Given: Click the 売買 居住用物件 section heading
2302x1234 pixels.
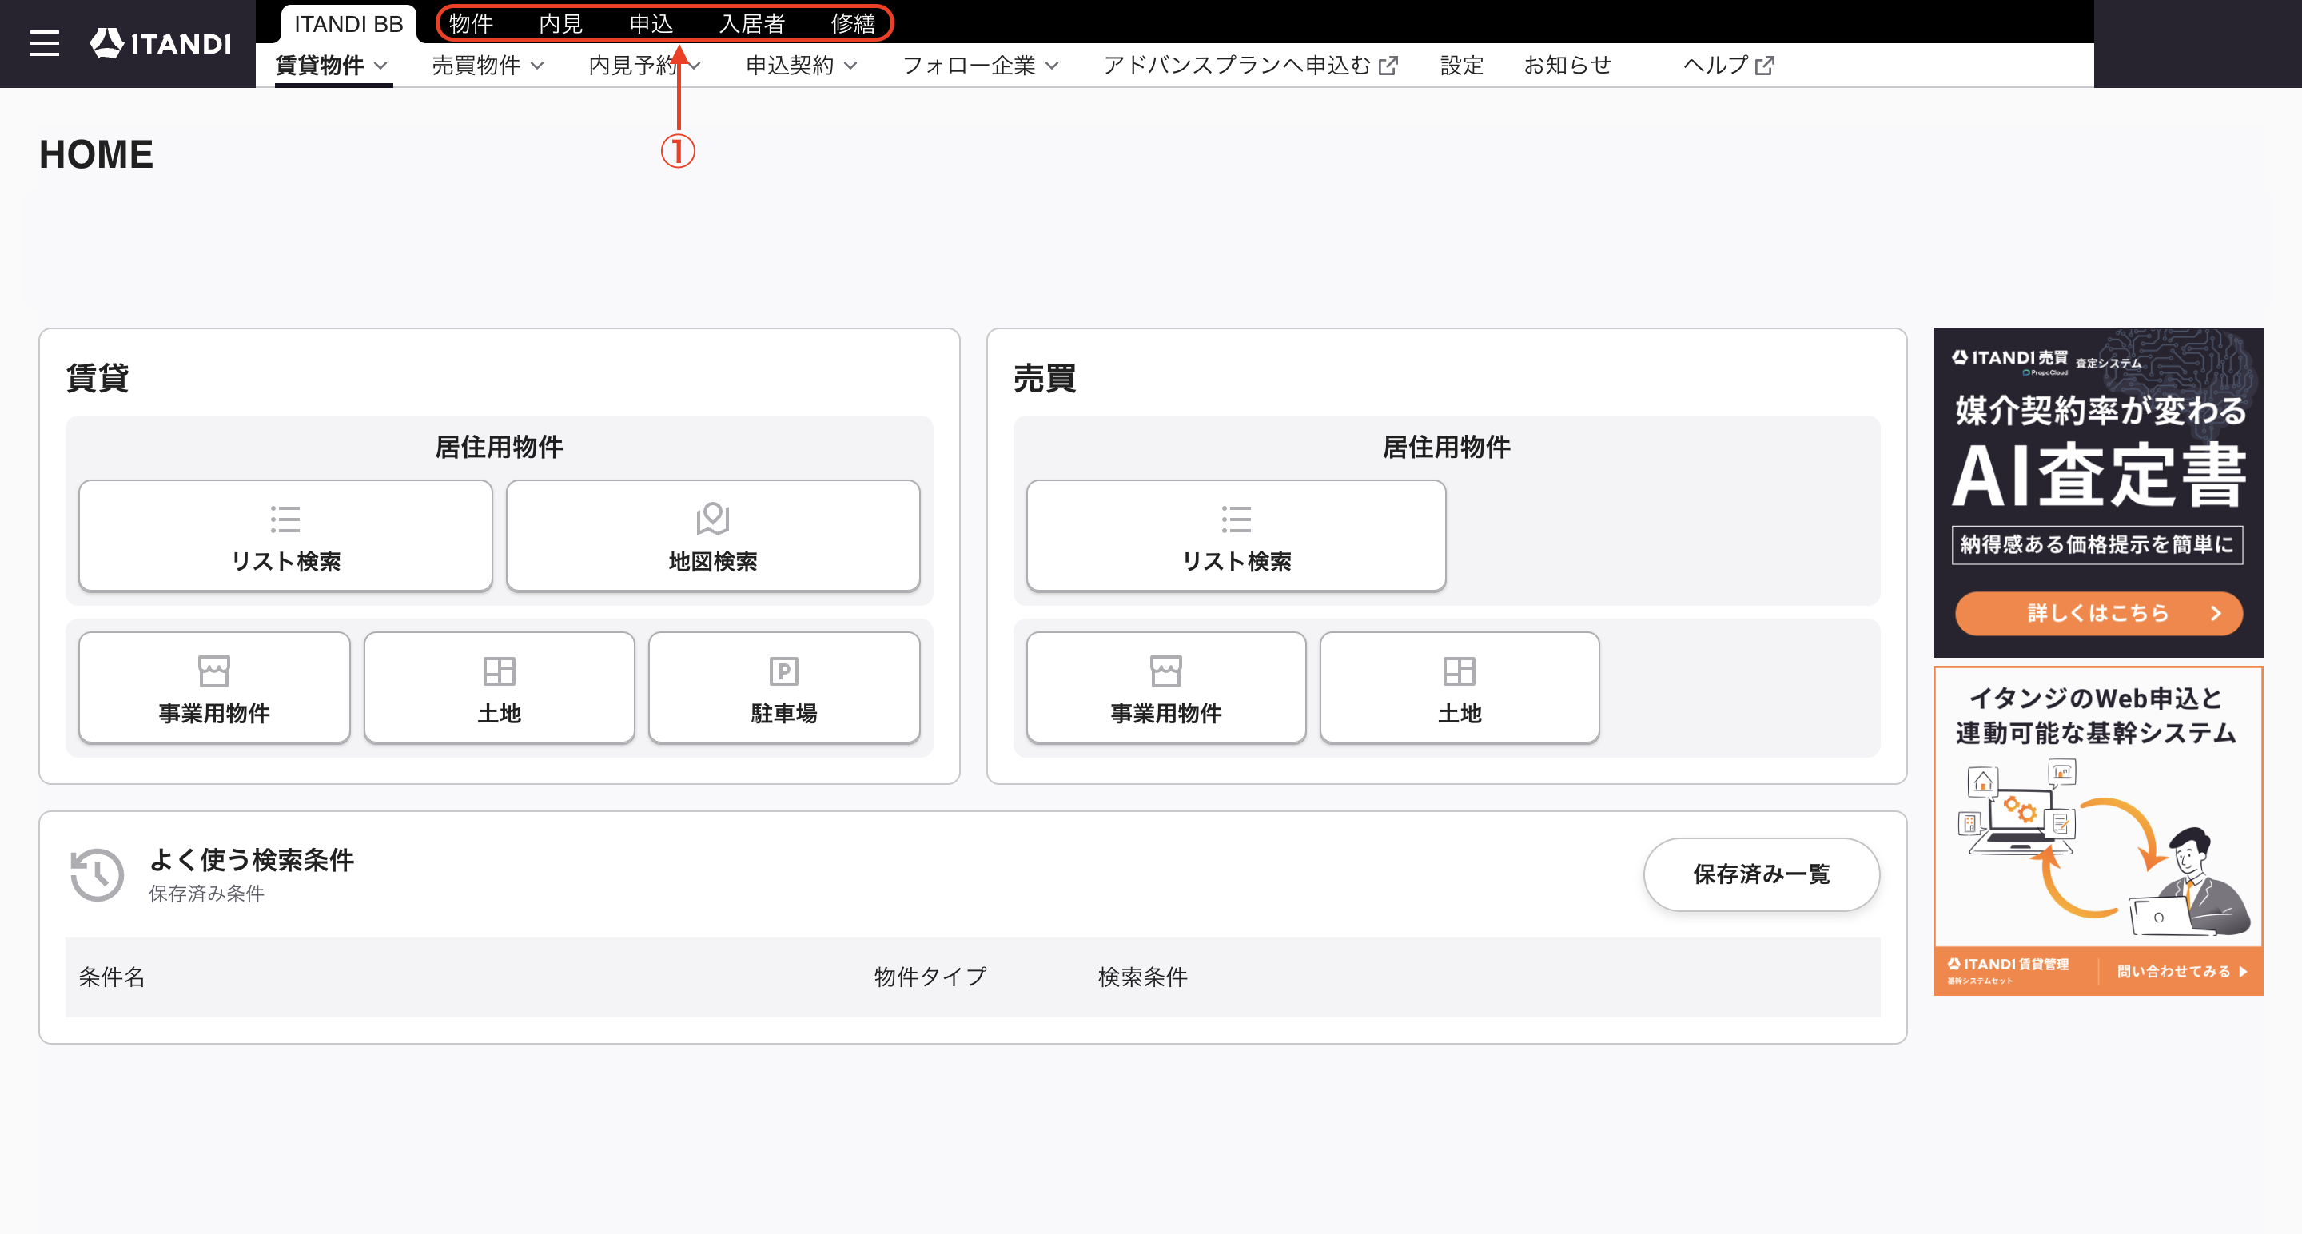Looking at the screenshot, I should point(1446,447).
